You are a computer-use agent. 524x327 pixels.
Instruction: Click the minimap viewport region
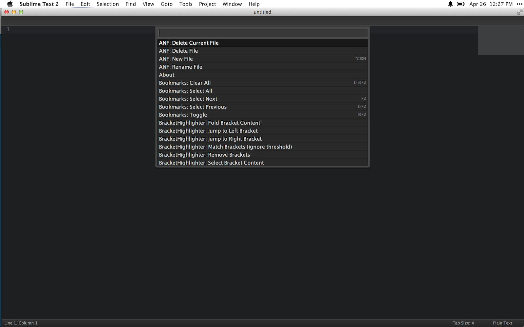pyautogui.click(x=501, y=41)
